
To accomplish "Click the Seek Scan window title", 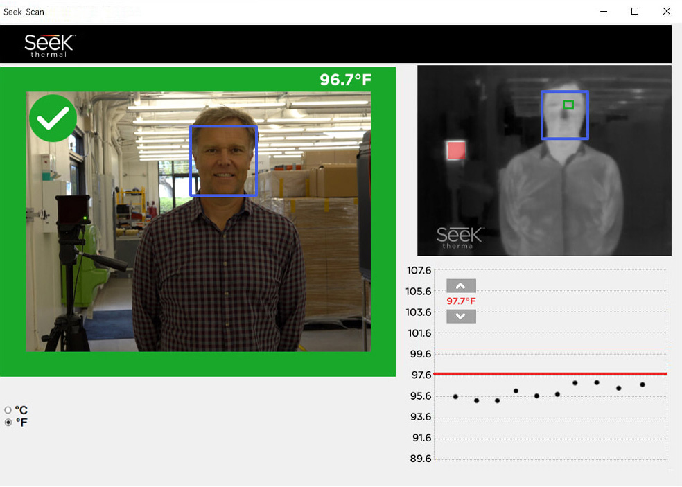I will click(24, 12).
